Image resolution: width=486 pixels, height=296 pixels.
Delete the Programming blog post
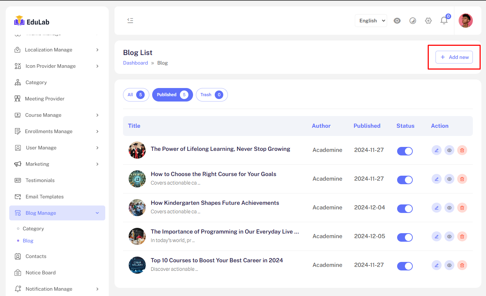click(x=462, y=236)
